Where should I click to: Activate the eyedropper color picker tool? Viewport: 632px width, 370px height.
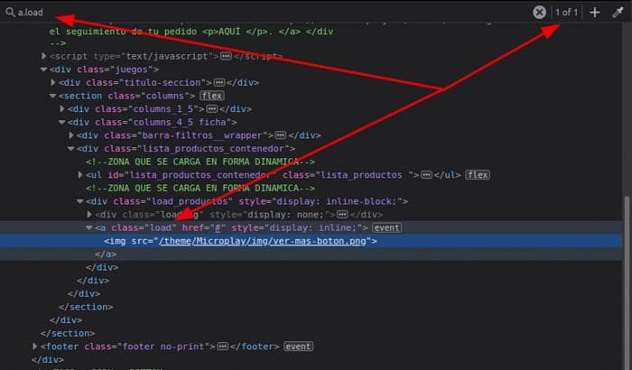[x=618, y=13]
